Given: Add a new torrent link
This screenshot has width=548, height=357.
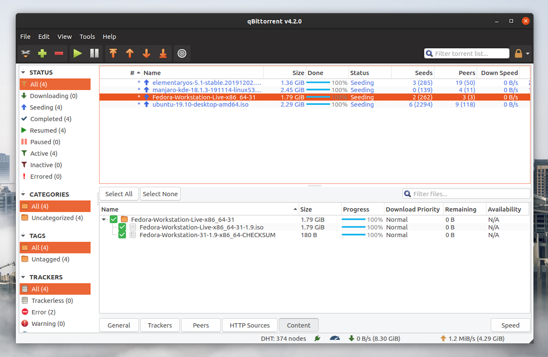Looking at the screenshot, I should point(25,53).
